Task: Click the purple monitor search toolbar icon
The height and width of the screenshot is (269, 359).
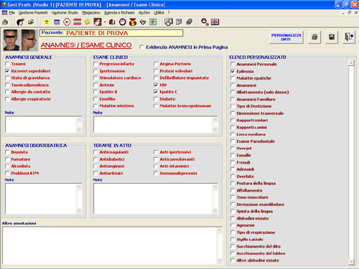Action: click(x=205, y=22)
